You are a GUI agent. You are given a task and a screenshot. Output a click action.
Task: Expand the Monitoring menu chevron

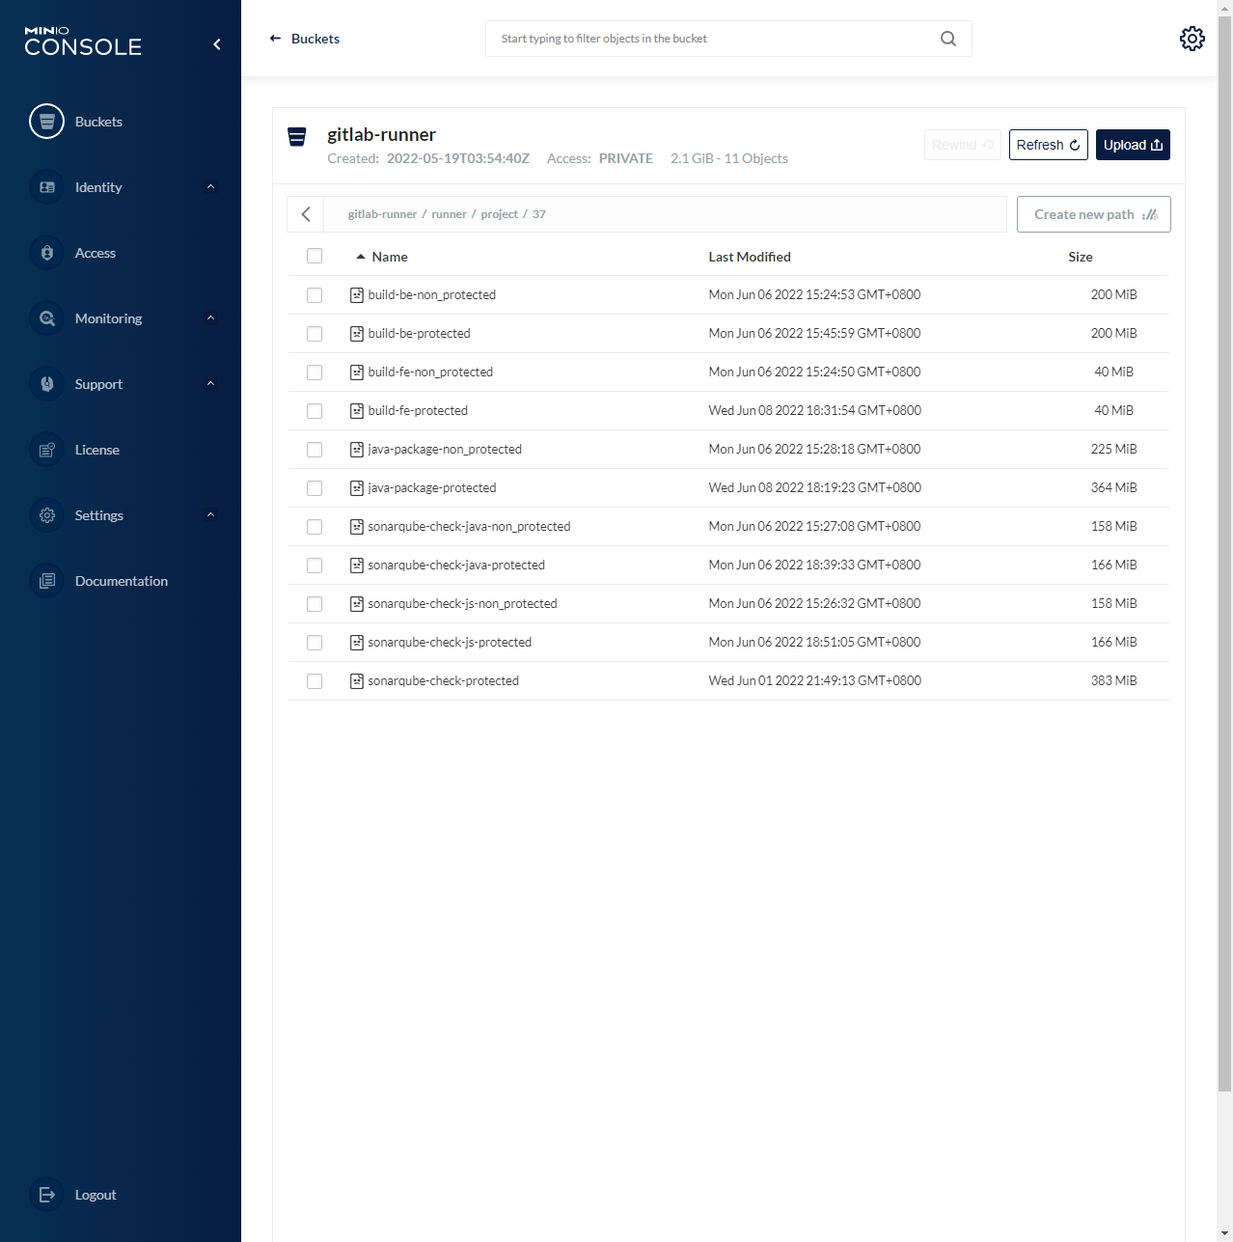(210, 317)
